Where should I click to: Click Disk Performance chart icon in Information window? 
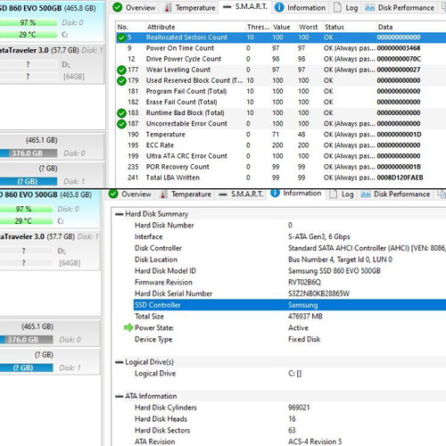tap(366, 194)
